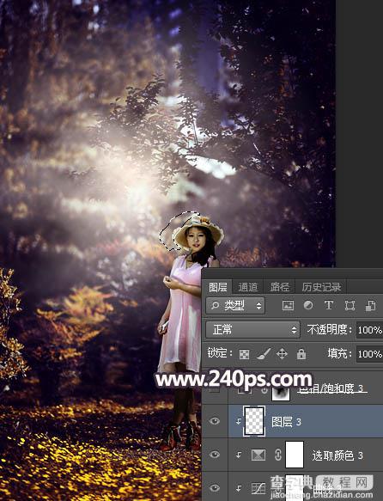The height and width of the screenshot is (501, 383).
Task: Click the curves adjustment layer icon
Action: [x=258, y=488]
